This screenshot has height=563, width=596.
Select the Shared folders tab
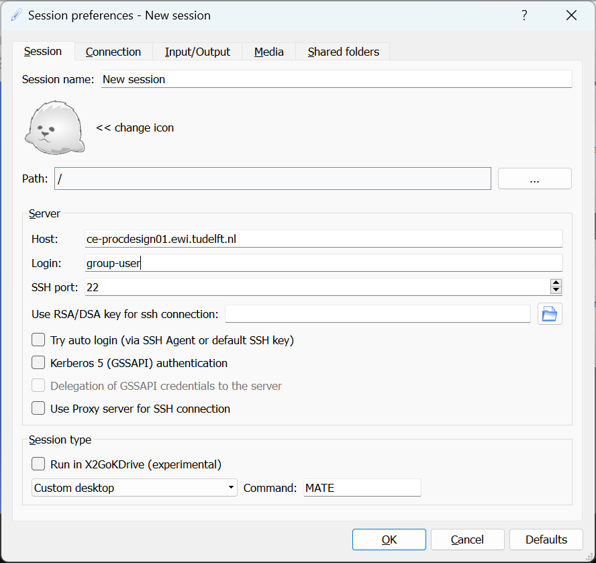(x=343, y=52)
